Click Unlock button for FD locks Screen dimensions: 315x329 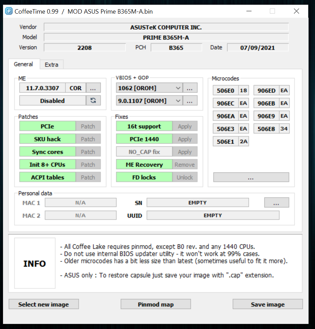(x=185, y=177)
